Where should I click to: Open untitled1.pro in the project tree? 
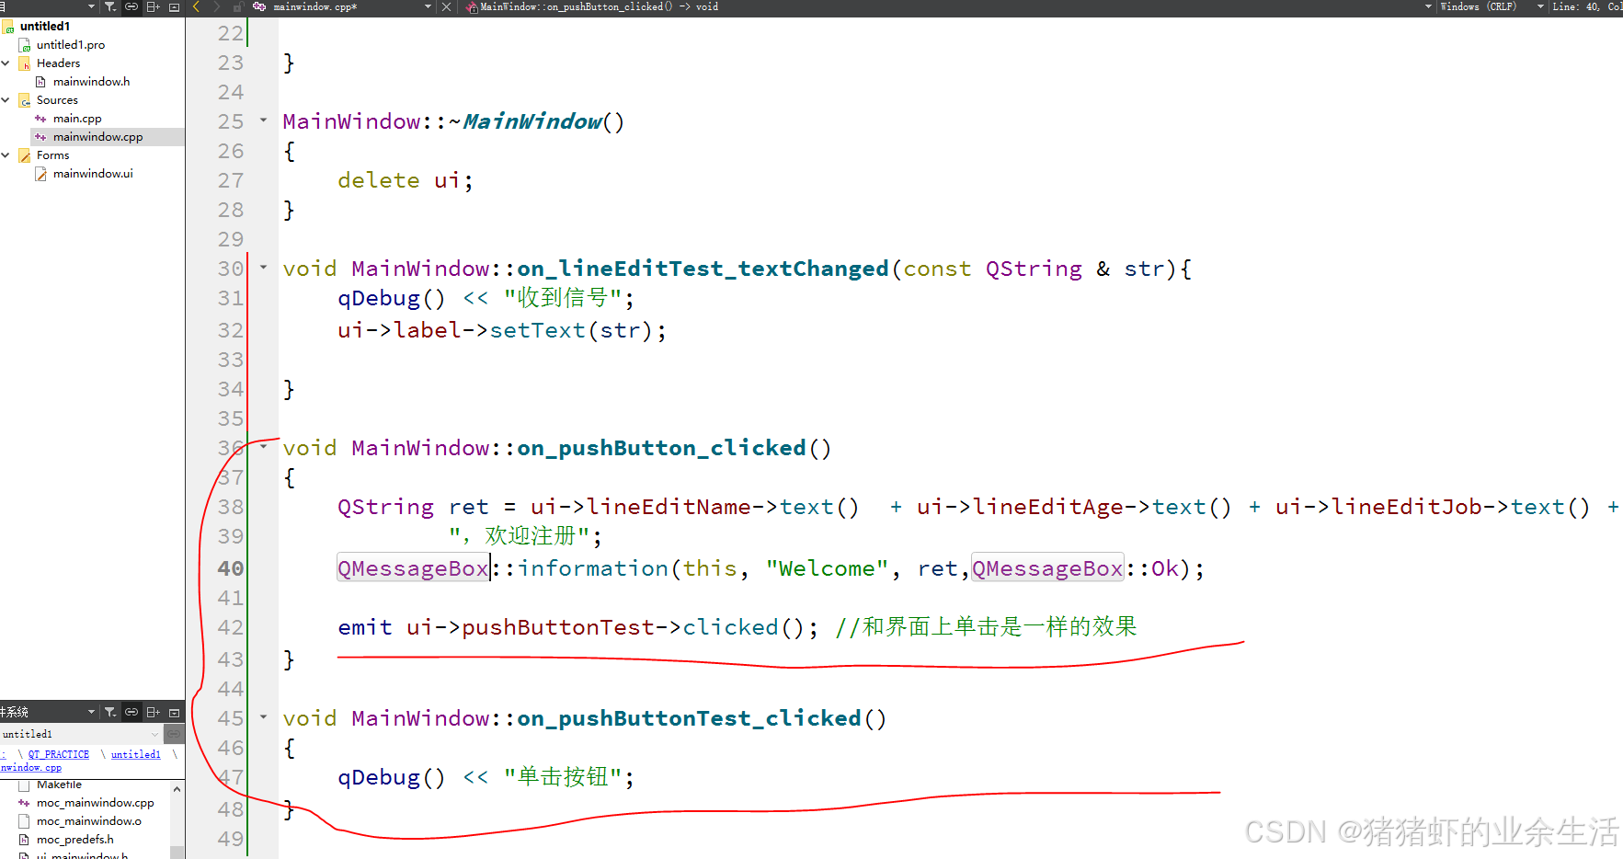coord(71,45)
